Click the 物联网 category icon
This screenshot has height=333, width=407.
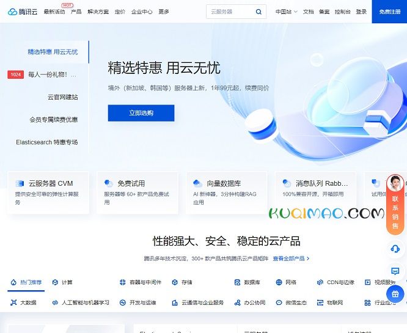click(320, 302)
